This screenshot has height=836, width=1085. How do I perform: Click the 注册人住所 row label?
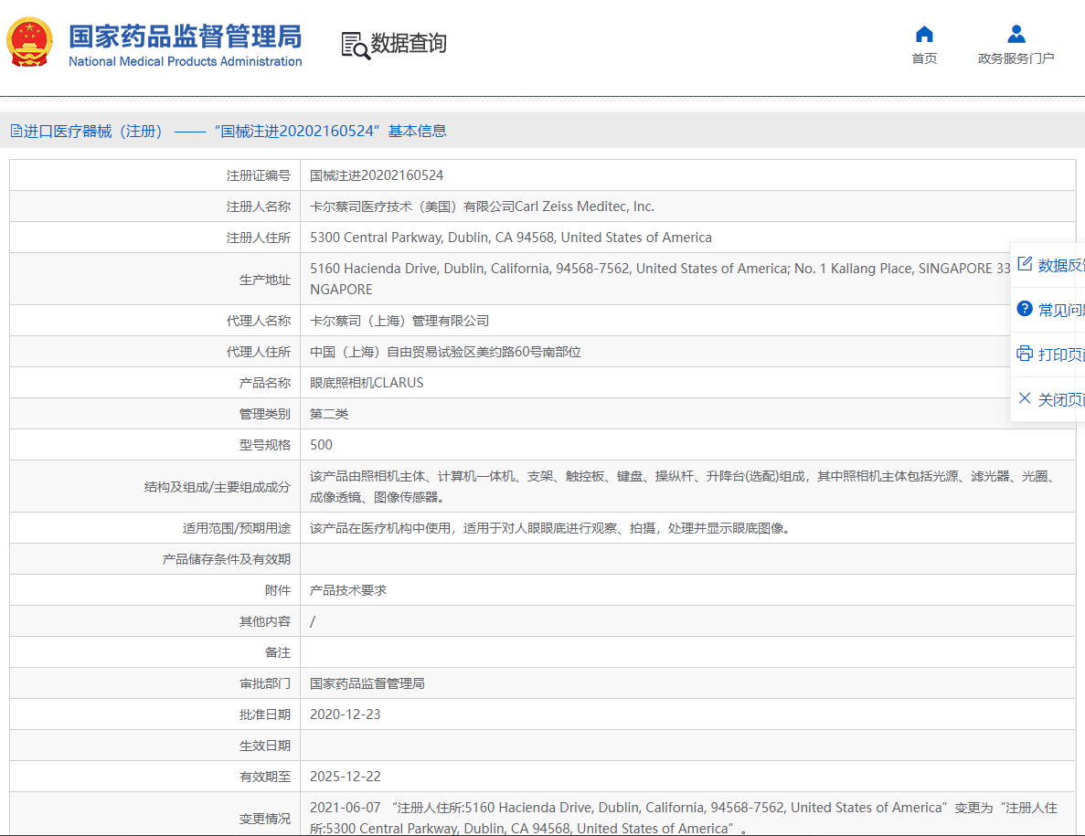click(258, 238)
